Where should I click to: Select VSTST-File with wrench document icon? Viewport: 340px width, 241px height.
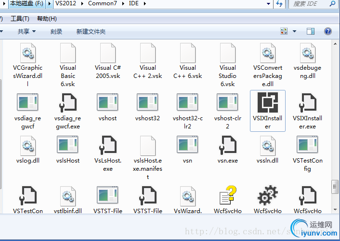(148, 200)
